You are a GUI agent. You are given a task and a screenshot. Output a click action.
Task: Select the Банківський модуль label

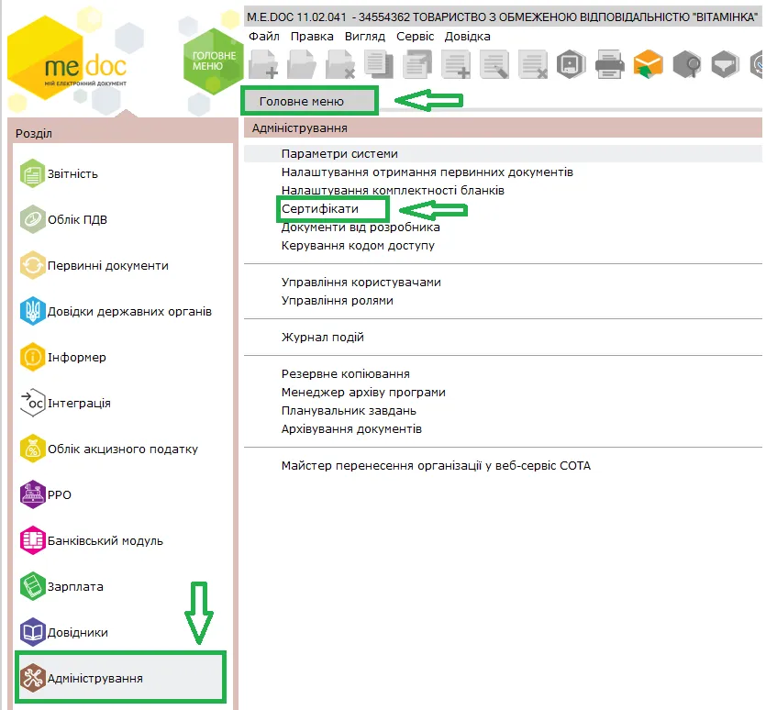coord(105,541)
